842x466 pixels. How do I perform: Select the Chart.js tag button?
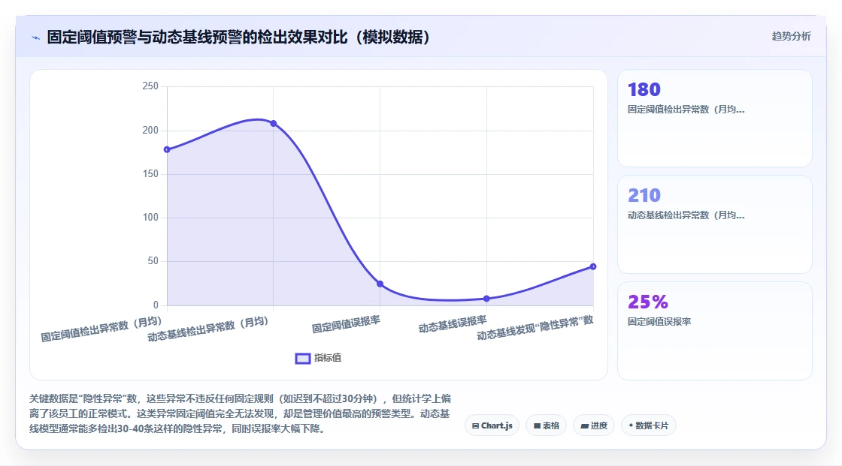pos(492,425)
